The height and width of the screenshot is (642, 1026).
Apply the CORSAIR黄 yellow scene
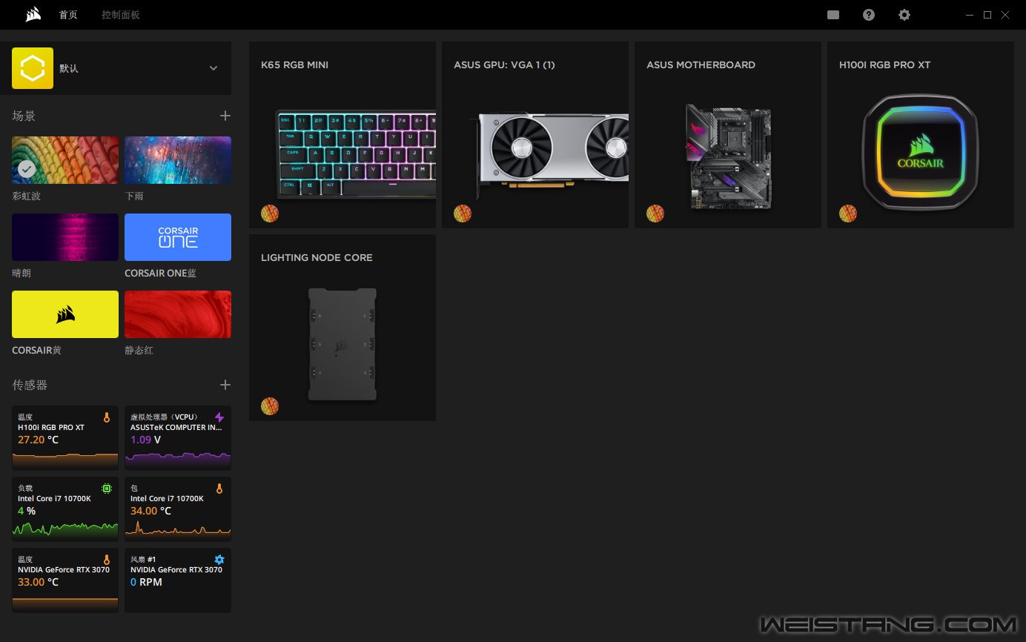[x=65, y=314]
